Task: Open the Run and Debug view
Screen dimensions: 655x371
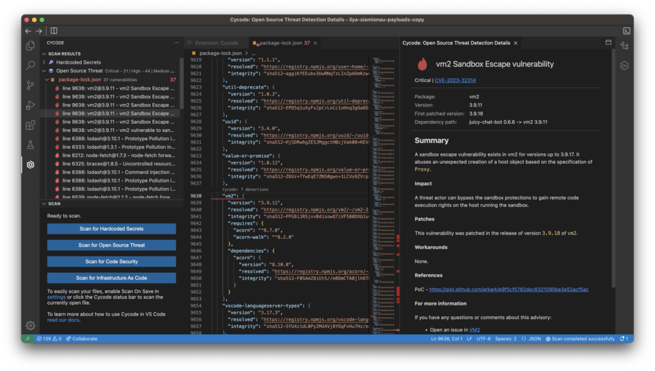Action: pos(31,105)
